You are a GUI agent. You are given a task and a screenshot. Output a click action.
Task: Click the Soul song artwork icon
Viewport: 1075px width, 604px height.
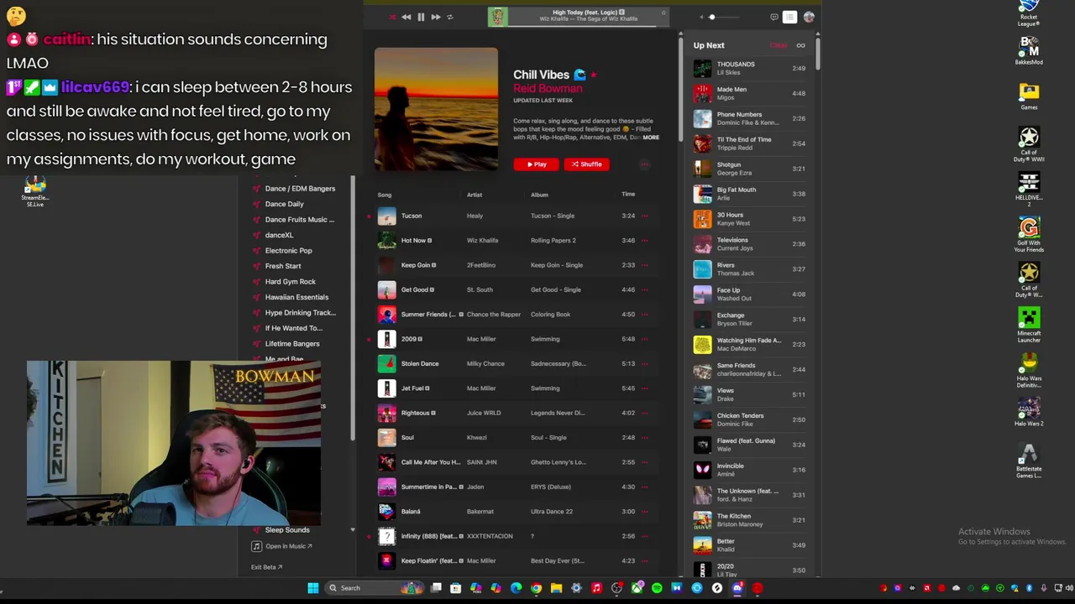[x=386, y=437]
